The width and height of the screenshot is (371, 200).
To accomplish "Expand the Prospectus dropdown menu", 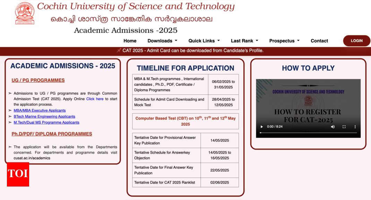I will [x=284, y=41].
